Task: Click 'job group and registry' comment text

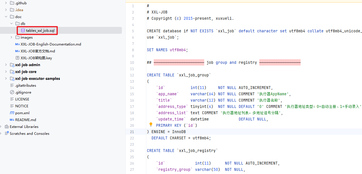Action: coord(232,62)
